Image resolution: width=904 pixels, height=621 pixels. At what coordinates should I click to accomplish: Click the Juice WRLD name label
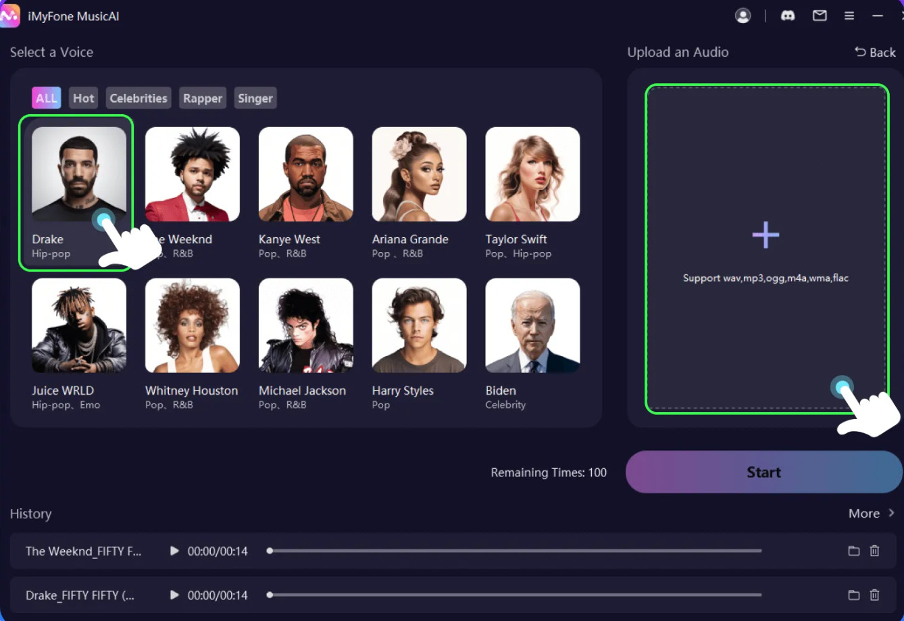[x=63, y=391]
